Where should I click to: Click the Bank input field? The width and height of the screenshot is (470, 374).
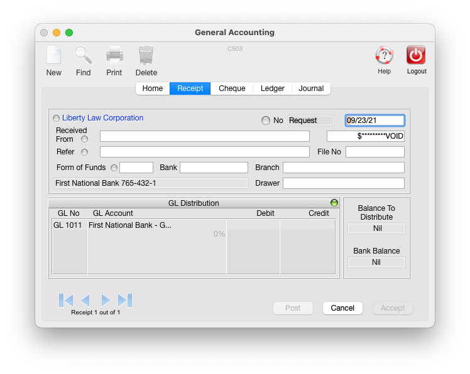[x=214, y=168]
